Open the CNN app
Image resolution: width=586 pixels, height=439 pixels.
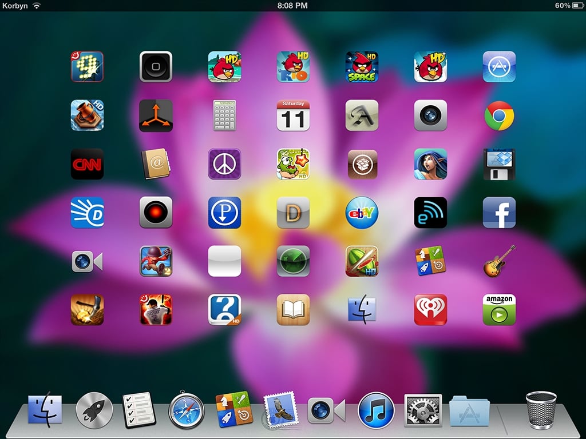pos(87,164)
